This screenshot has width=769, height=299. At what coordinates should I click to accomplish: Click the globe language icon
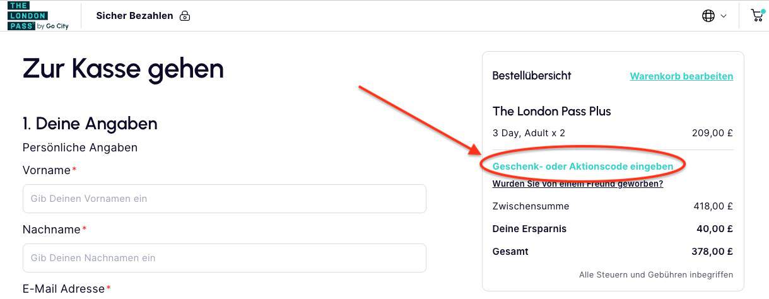pyautogui.click(x=708, y=16)
